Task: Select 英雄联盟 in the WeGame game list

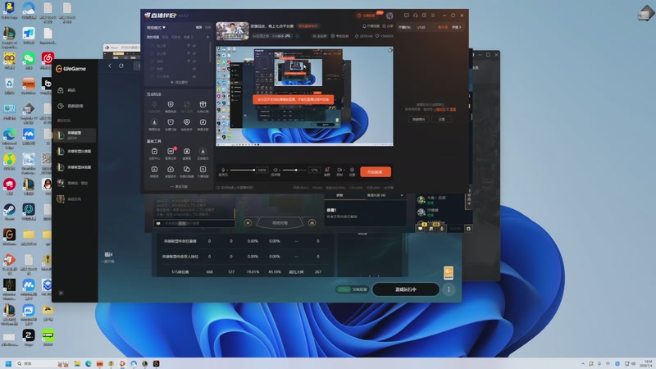Action: coord(75,135)
